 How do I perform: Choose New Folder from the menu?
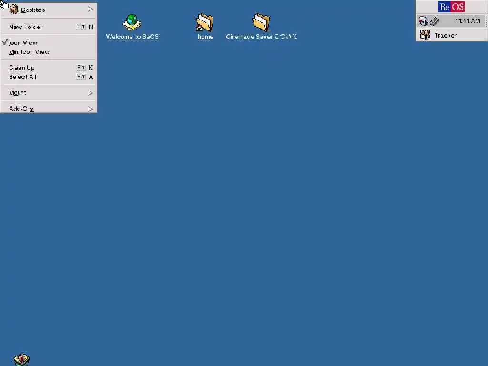49,27
